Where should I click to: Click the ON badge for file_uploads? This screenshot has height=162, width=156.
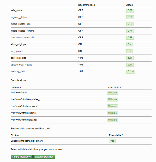129,51
